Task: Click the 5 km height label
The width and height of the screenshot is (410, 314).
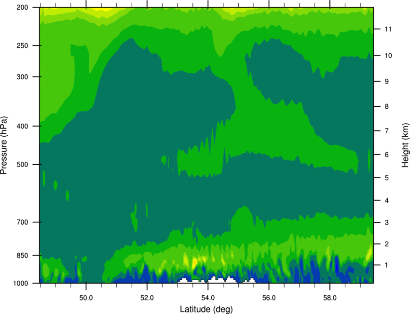Action: (x=387, y=178)
